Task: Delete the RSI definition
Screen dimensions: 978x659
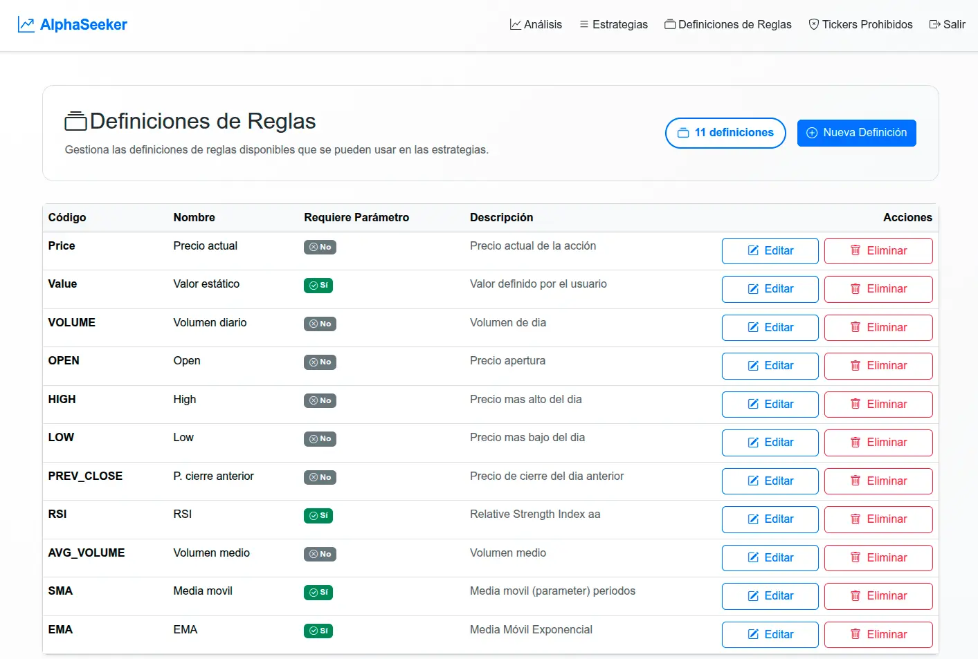Action: [x=878, y=519]
